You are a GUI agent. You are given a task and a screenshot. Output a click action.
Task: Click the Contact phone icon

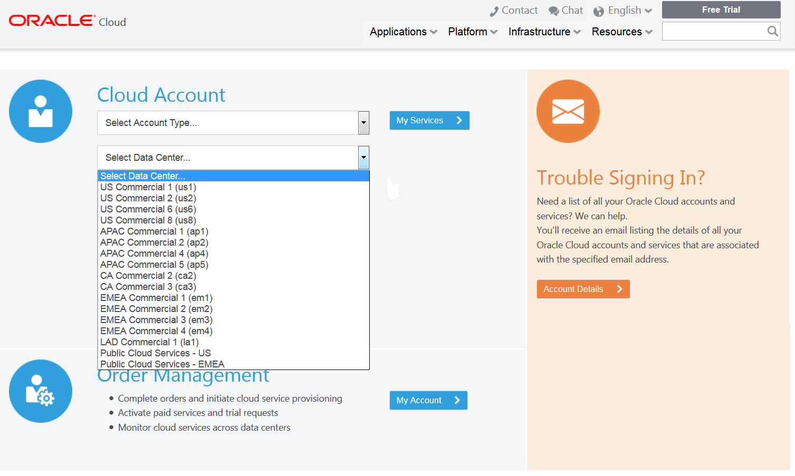[x=495, y=10]
